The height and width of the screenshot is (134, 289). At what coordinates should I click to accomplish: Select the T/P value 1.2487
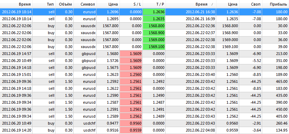pos(158,103)
